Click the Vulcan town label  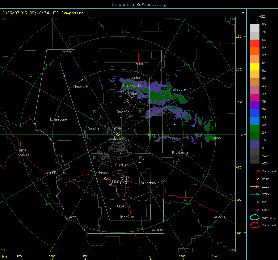tap(157, 230)
